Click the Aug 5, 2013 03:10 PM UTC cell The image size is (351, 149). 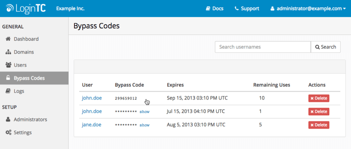pyautogui.click(x=196, y=125)
